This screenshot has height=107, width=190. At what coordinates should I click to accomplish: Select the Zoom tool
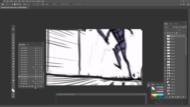click(13, 83)
